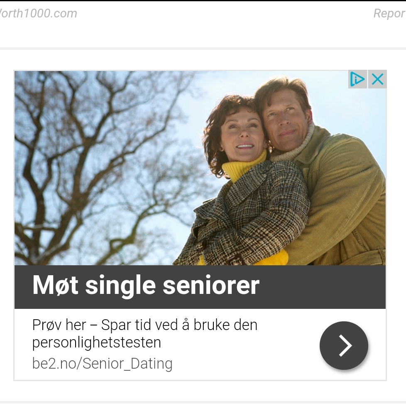Click the word "seniorer" in the dark banner
This screenshot has width=406, height=406.
(211, 285)
